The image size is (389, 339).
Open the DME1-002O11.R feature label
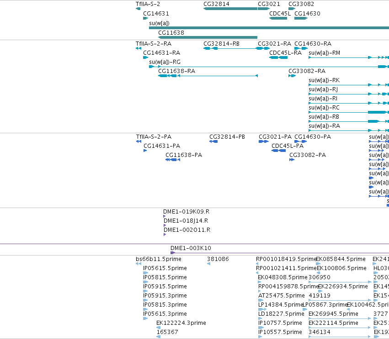(x=187, y=230)
